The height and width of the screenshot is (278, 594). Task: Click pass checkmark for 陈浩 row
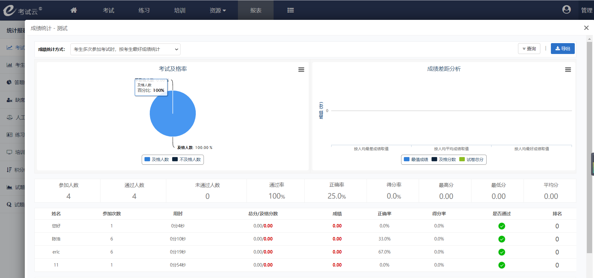tap(502, 239)
